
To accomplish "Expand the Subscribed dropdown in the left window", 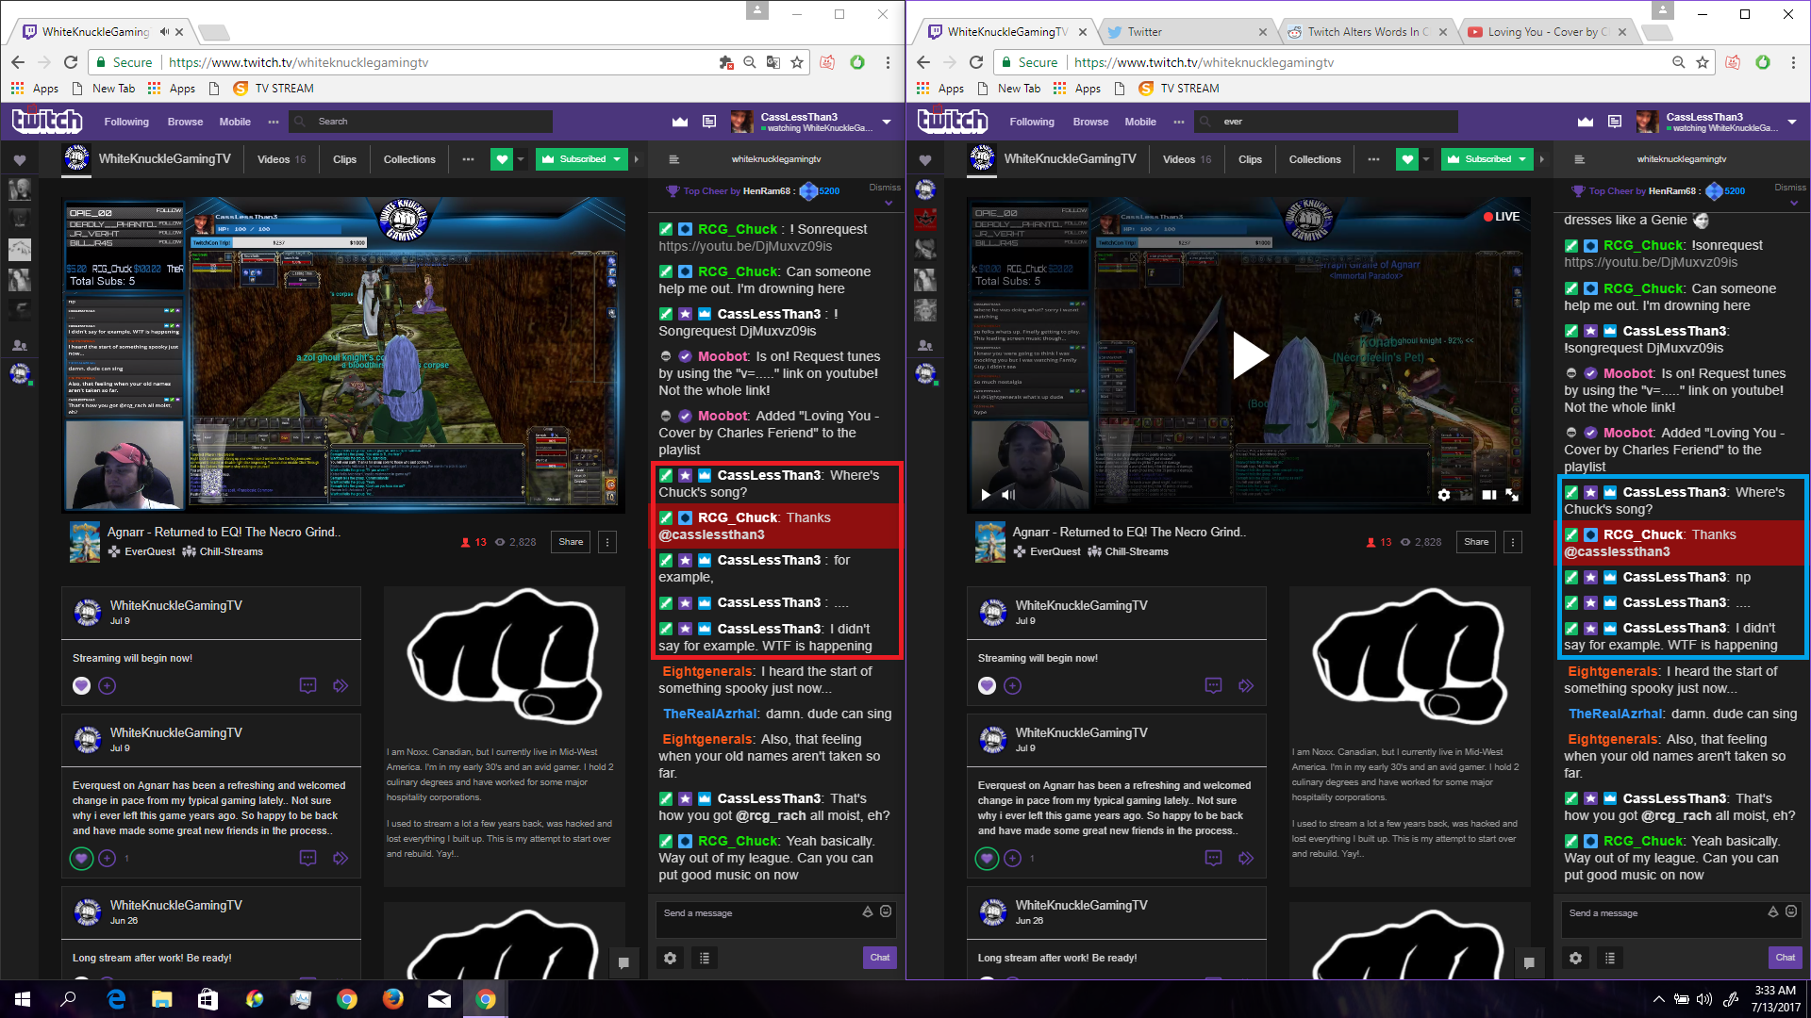I will [617, 159].
